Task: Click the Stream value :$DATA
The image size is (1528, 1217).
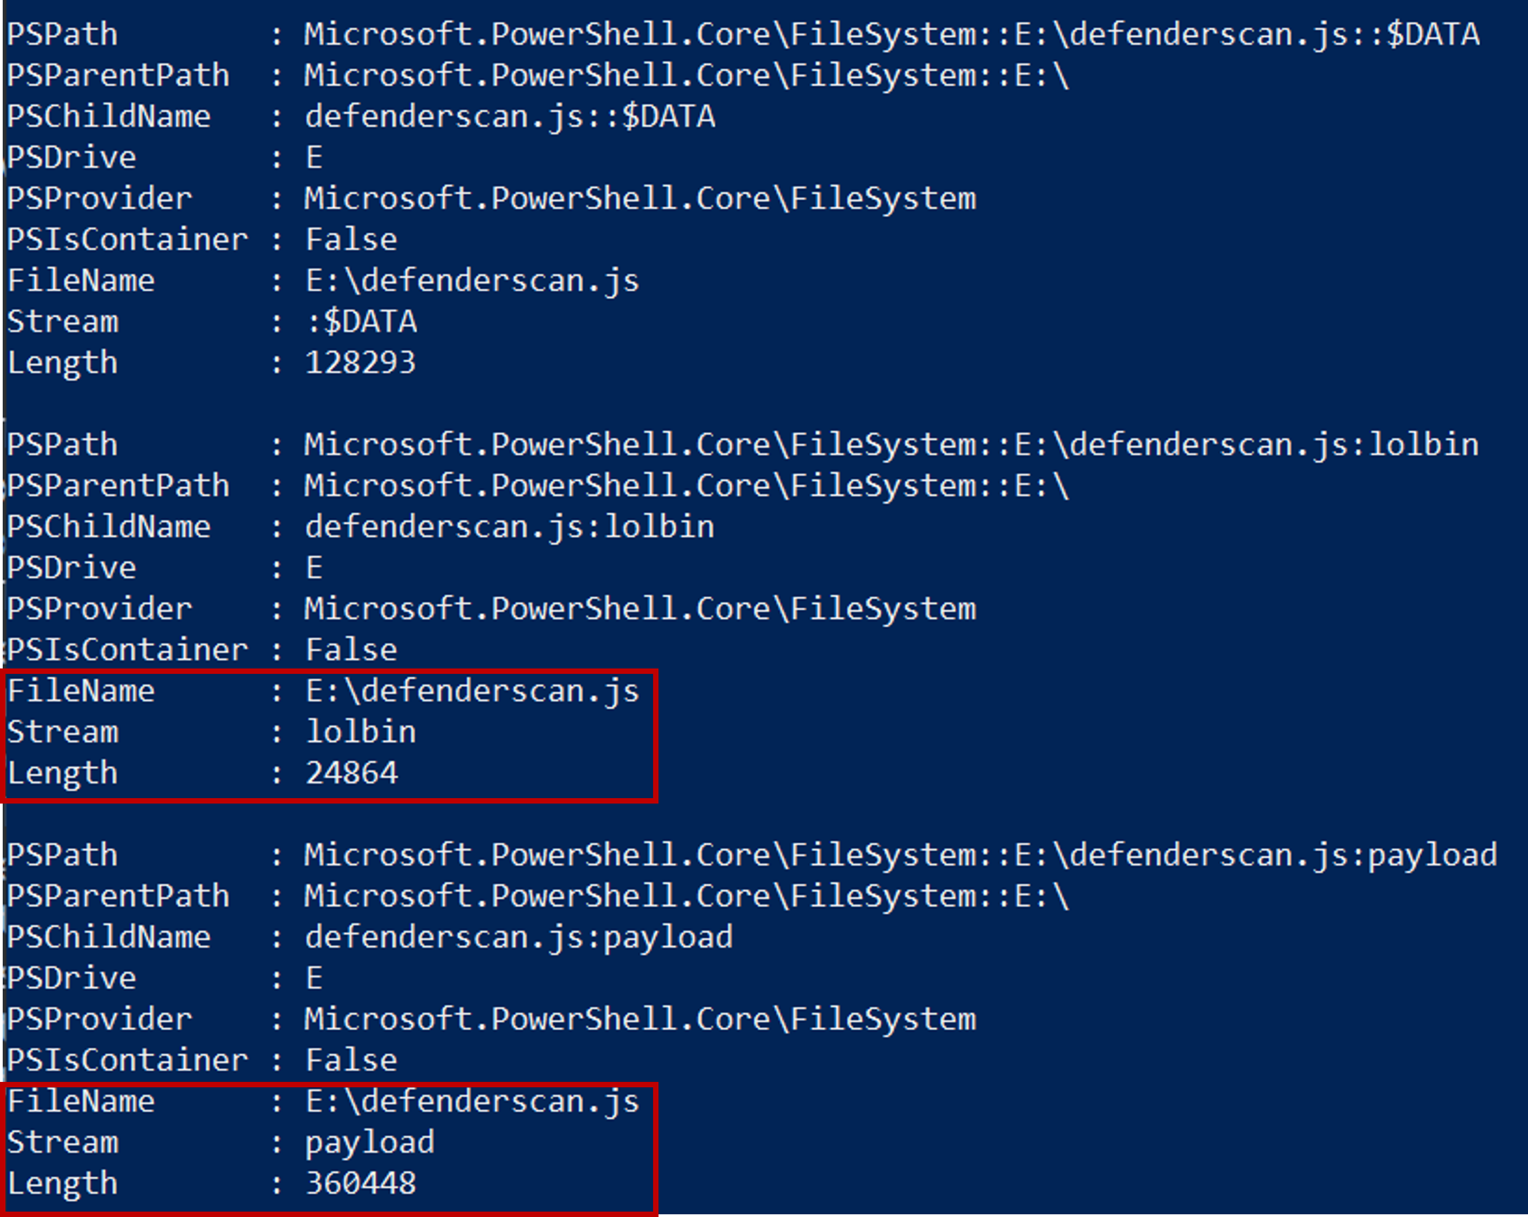Action: tap(361, 322)
